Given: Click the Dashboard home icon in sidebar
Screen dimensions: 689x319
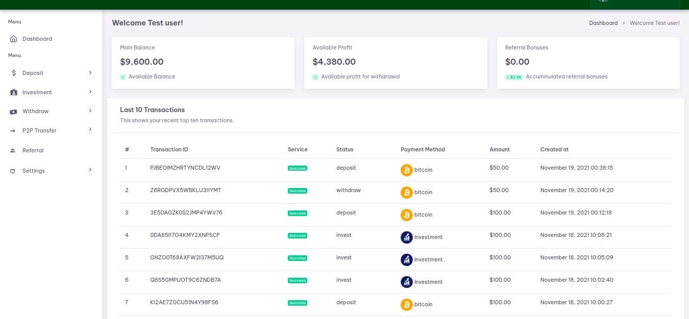Looking at the screenshot, I should point(13,39).
